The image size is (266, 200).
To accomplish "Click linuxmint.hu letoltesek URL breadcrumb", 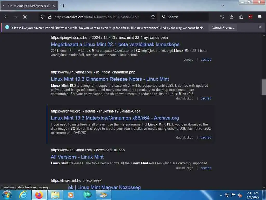I will click(76, 181).
